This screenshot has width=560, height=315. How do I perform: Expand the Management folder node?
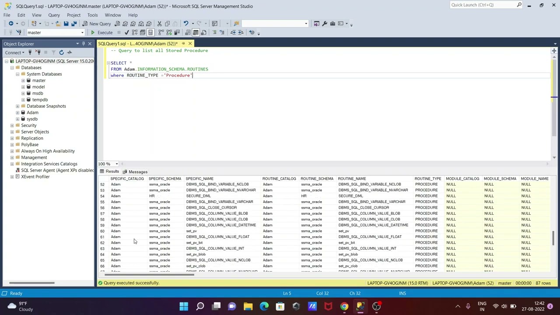click(12, 157)
